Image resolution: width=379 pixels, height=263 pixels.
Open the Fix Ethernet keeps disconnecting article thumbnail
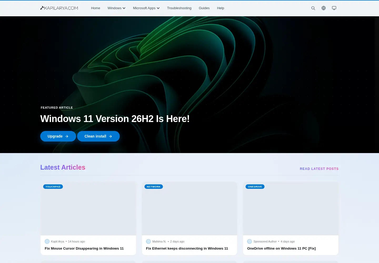coord(189,209)
